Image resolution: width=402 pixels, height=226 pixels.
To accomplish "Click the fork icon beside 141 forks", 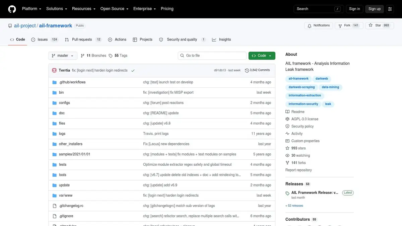I will coord(287,163).
